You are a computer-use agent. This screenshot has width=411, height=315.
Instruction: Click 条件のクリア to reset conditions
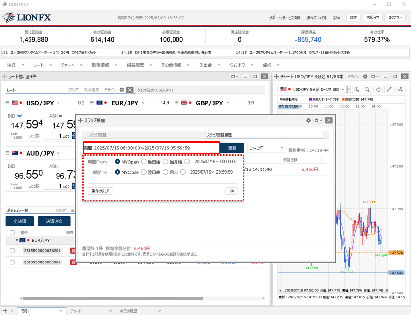(x=100, y=191)
